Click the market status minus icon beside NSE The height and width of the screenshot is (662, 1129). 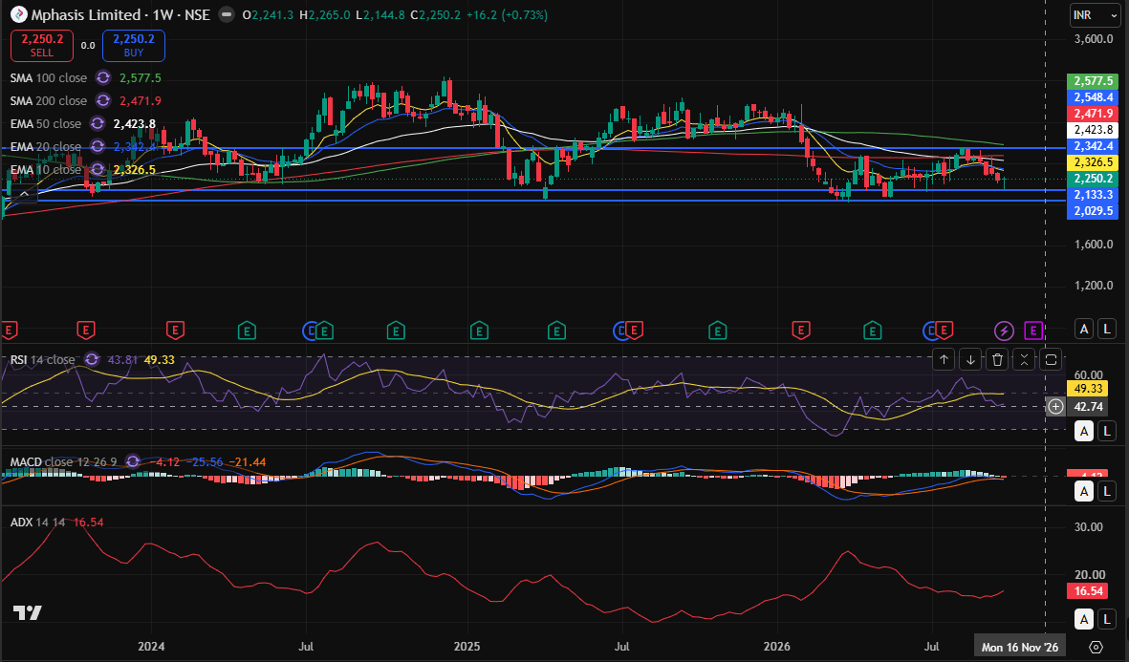point(227,14)
